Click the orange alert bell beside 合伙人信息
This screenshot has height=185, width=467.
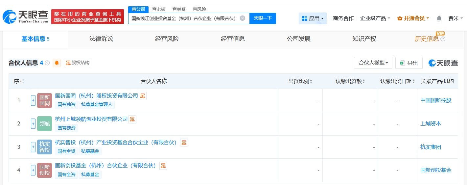(57, 63)
